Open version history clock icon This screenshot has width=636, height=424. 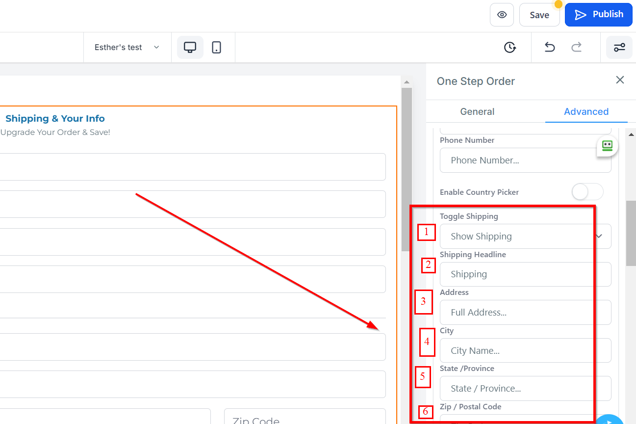click(x=510, y=48)
